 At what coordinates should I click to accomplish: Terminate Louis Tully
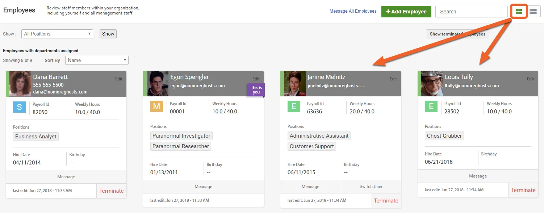click(x=523, y=190)
